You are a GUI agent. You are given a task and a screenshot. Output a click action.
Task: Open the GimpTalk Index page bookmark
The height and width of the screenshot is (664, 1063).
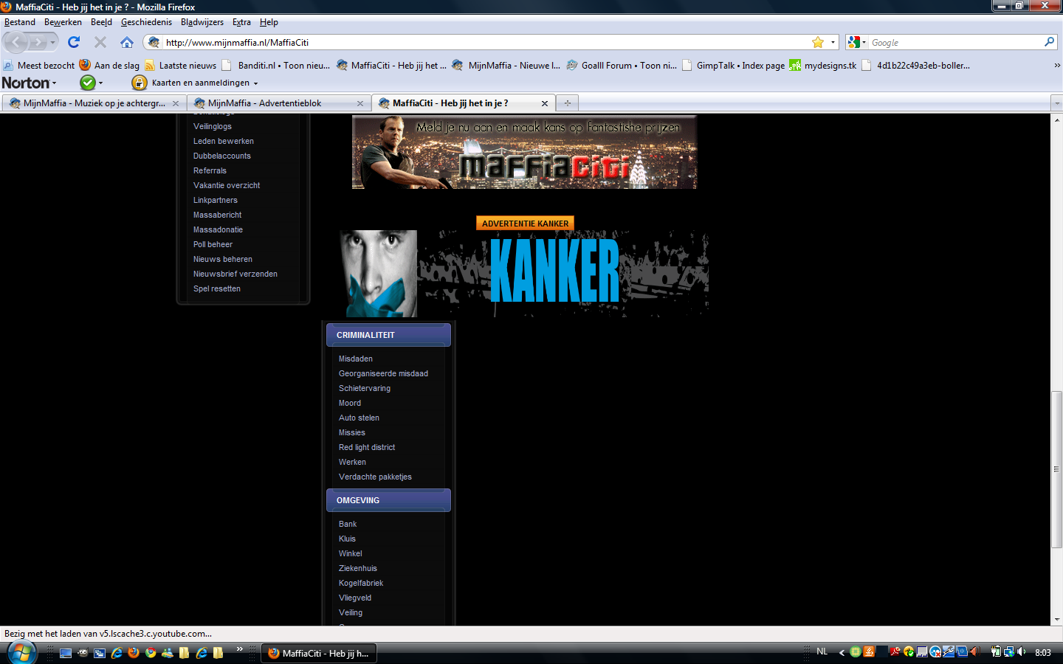(734, 65)
